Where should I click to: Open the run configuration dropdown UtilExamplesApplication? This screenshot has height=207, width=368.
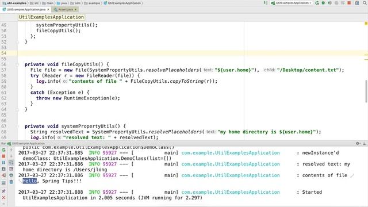point(292,3)
